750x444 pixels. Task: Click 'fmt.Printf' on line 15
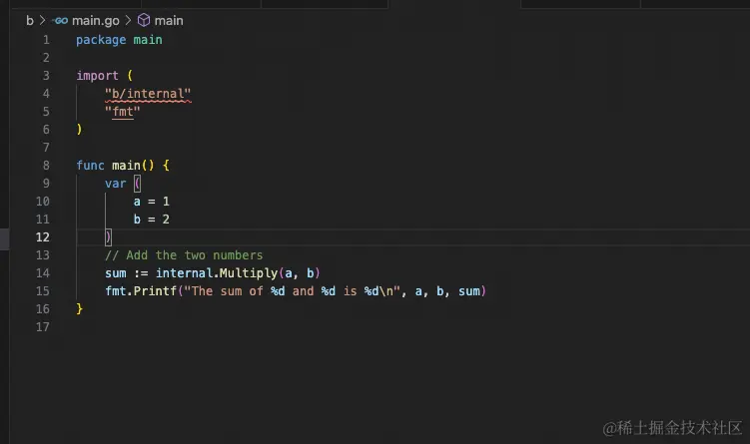pyautogui.click(x=141, y=291)
